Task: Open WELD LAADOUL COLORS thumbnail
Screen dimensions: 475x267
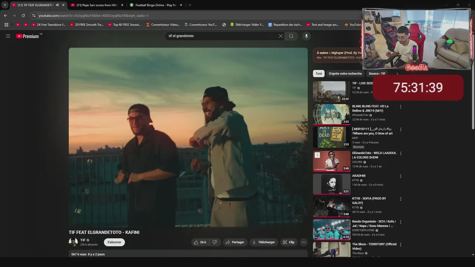Action: tap(331, 161)
